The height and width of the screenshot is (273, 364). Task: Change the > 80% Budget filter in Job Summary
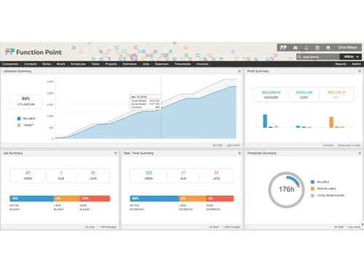pos(108,227)
